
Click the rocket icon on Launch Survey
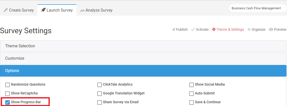(x=43, y=10)
